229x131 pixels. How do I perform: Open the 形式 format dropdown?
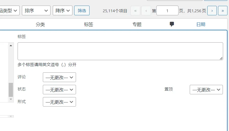click(x=59, y=102)
